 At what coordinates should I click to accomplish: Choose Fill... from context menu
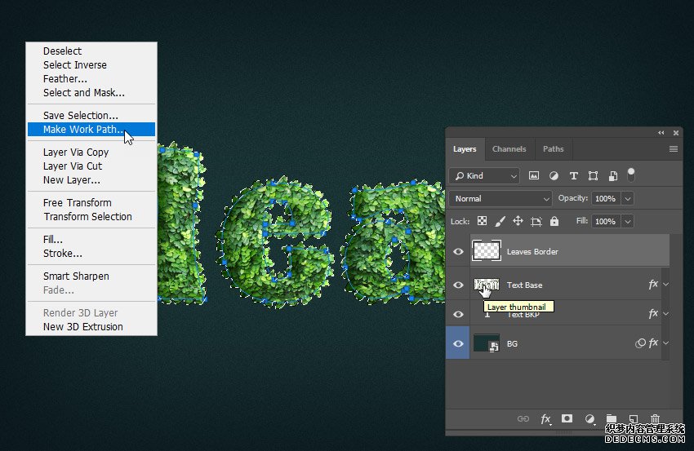coord(91,240)
